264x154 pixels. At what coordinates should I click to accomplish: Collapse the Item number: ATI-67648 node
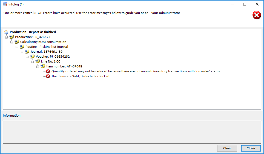pyautogui.click(x=38, y=67)
